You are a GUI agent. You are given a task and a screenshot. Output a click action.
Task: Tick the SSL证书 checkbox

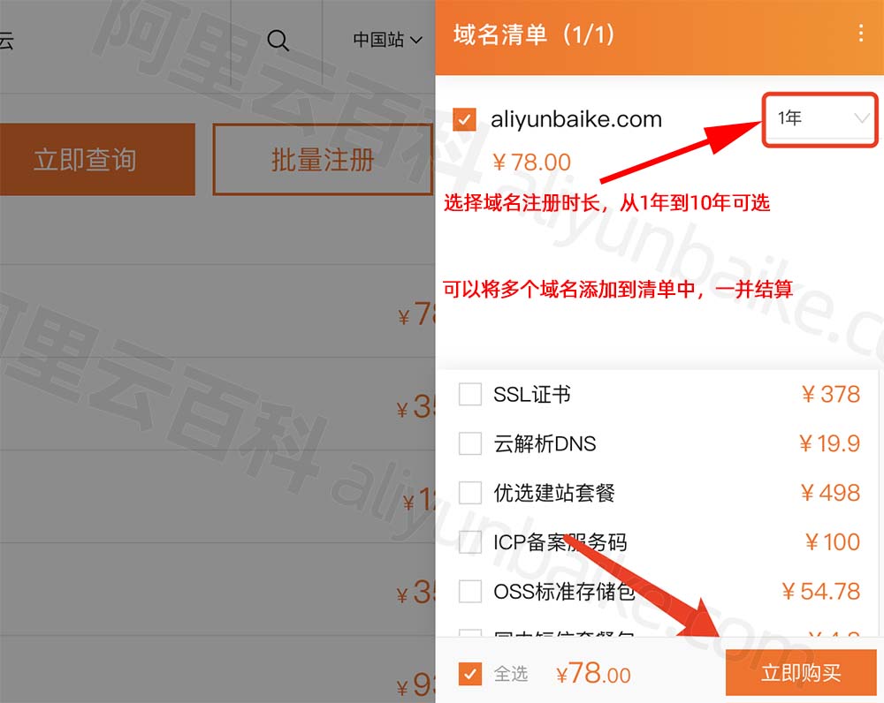coord(469,394)
